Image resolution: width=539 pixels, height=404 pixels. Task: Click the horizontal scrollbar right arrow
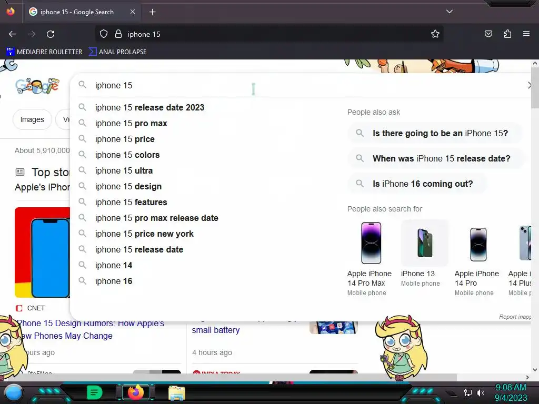pyautogui.click(x=527, y=377)
